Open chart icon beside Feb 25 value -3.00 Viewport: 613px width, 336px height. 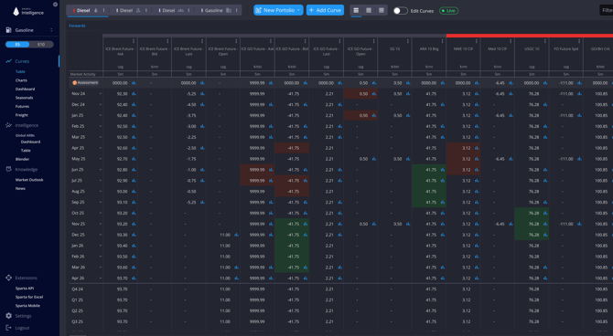tap(202, 126)
